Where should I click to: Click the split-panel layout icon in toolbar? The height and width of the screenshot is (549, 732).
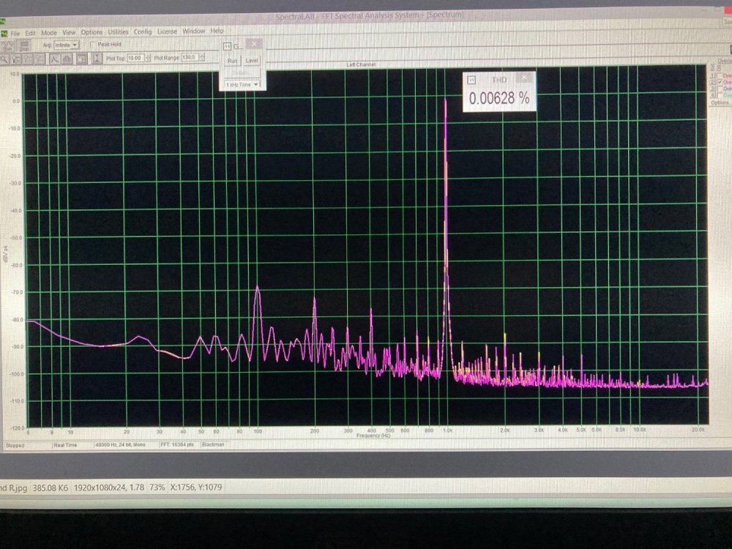81,59
